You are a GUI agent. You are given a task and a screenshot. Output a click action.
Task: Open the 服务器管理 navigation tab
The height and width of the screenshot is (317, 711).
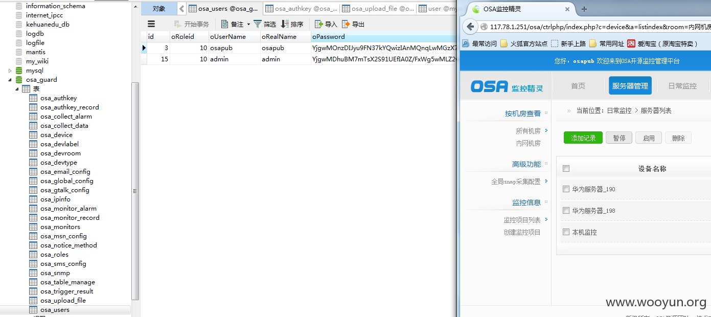point(630,86)
